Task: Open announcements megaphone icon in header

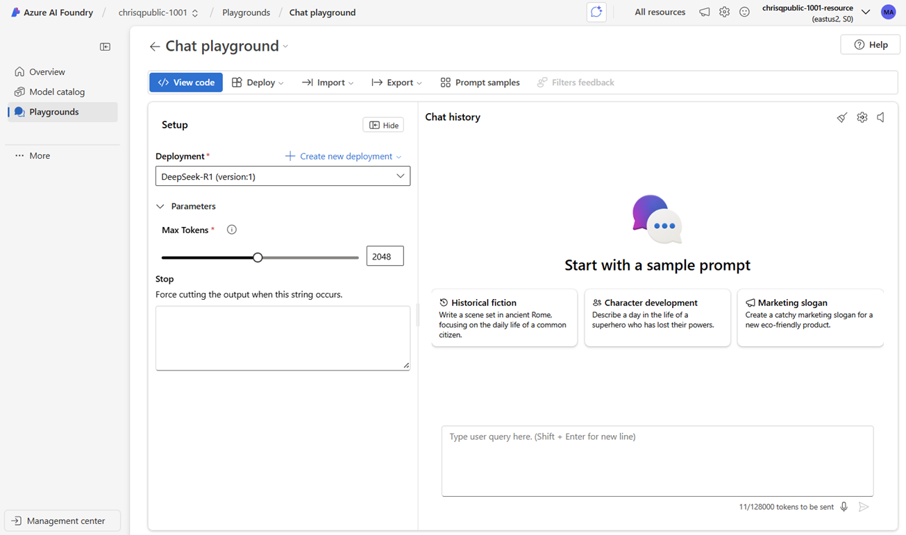Action: [704, 12]
